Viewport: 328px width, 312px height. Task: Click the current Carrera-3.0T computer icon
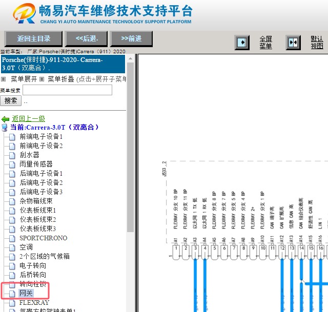pos(4,128)
